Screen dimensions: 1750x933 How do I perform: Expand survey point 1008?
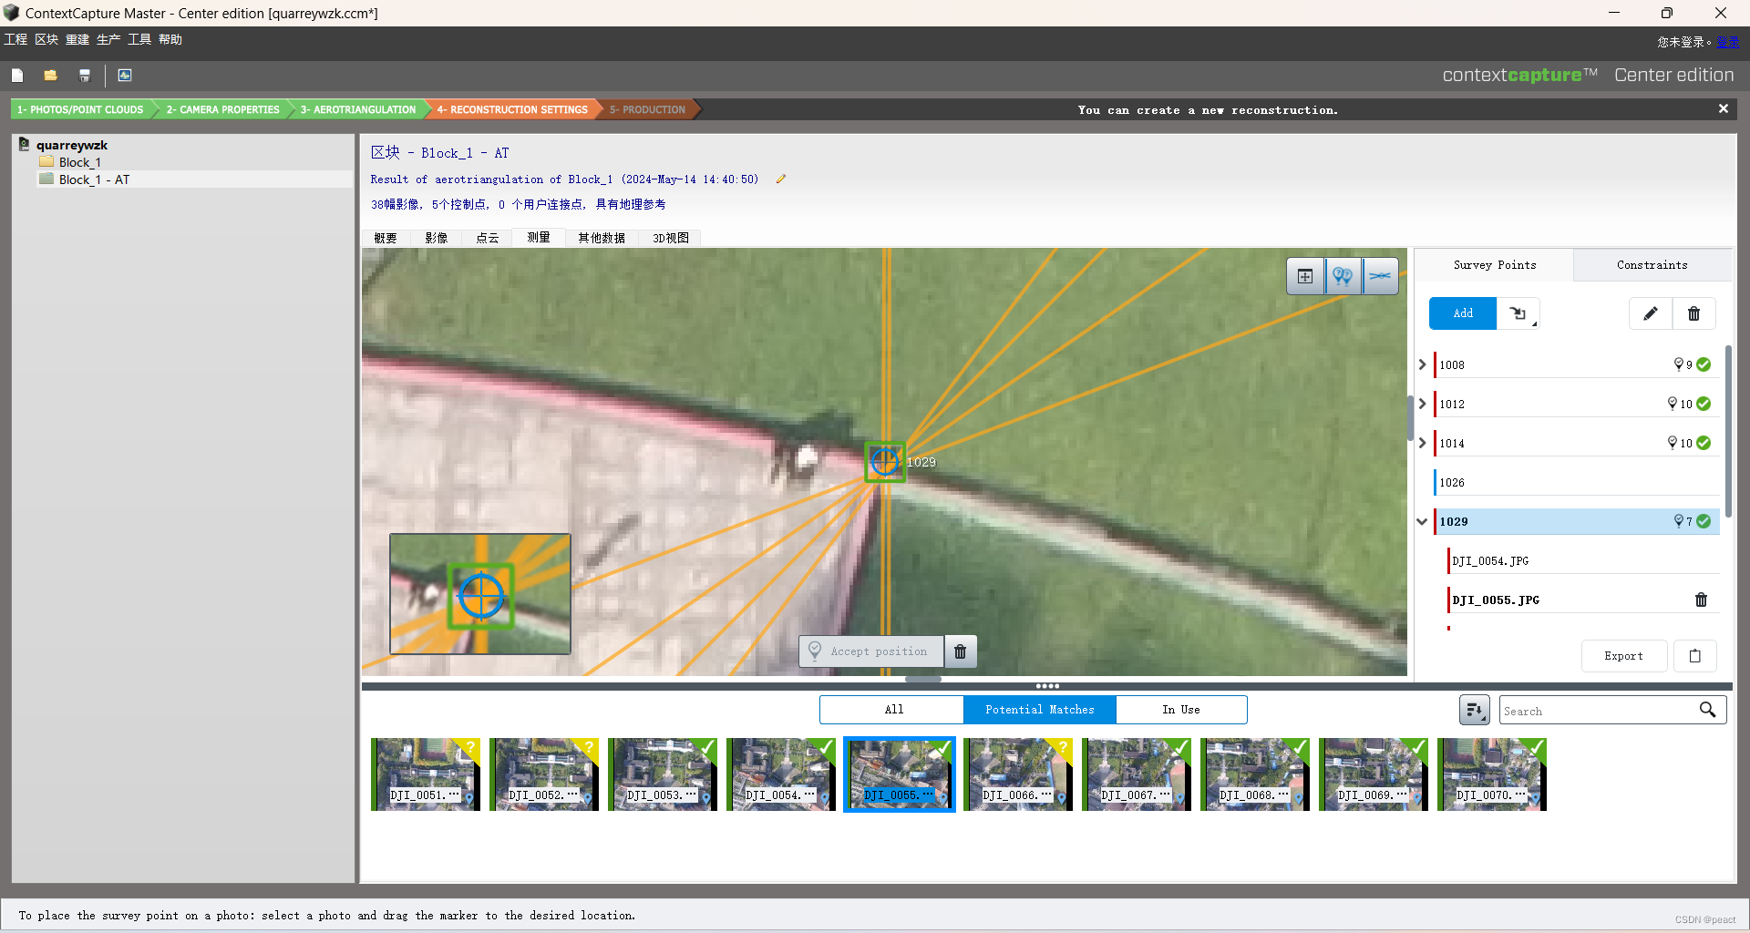coord(1422,364)
